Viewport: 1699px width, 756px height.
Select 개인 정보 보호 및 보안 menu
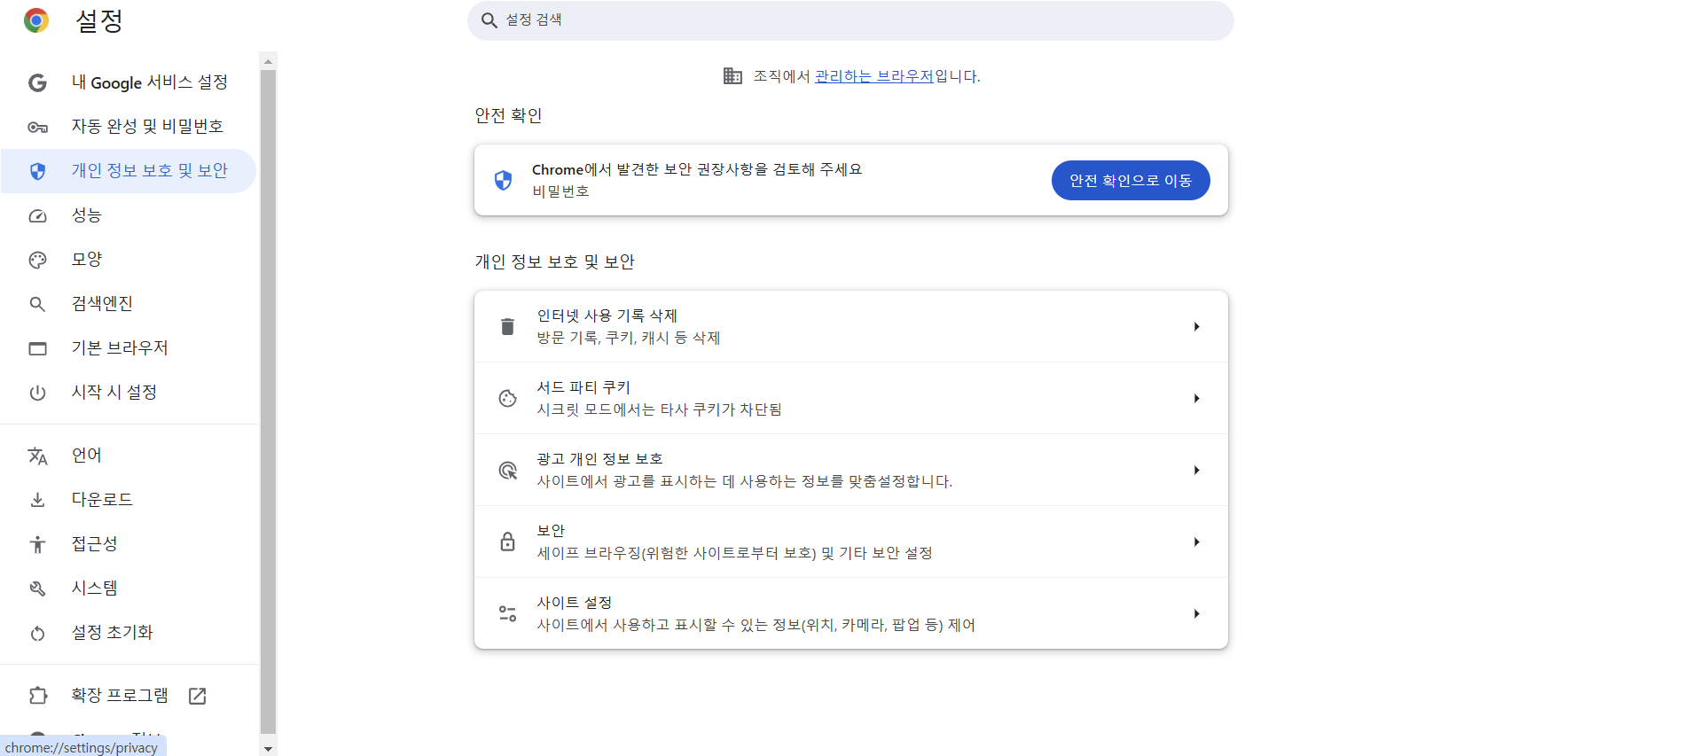pyautogui.click(x=129, y=171)
